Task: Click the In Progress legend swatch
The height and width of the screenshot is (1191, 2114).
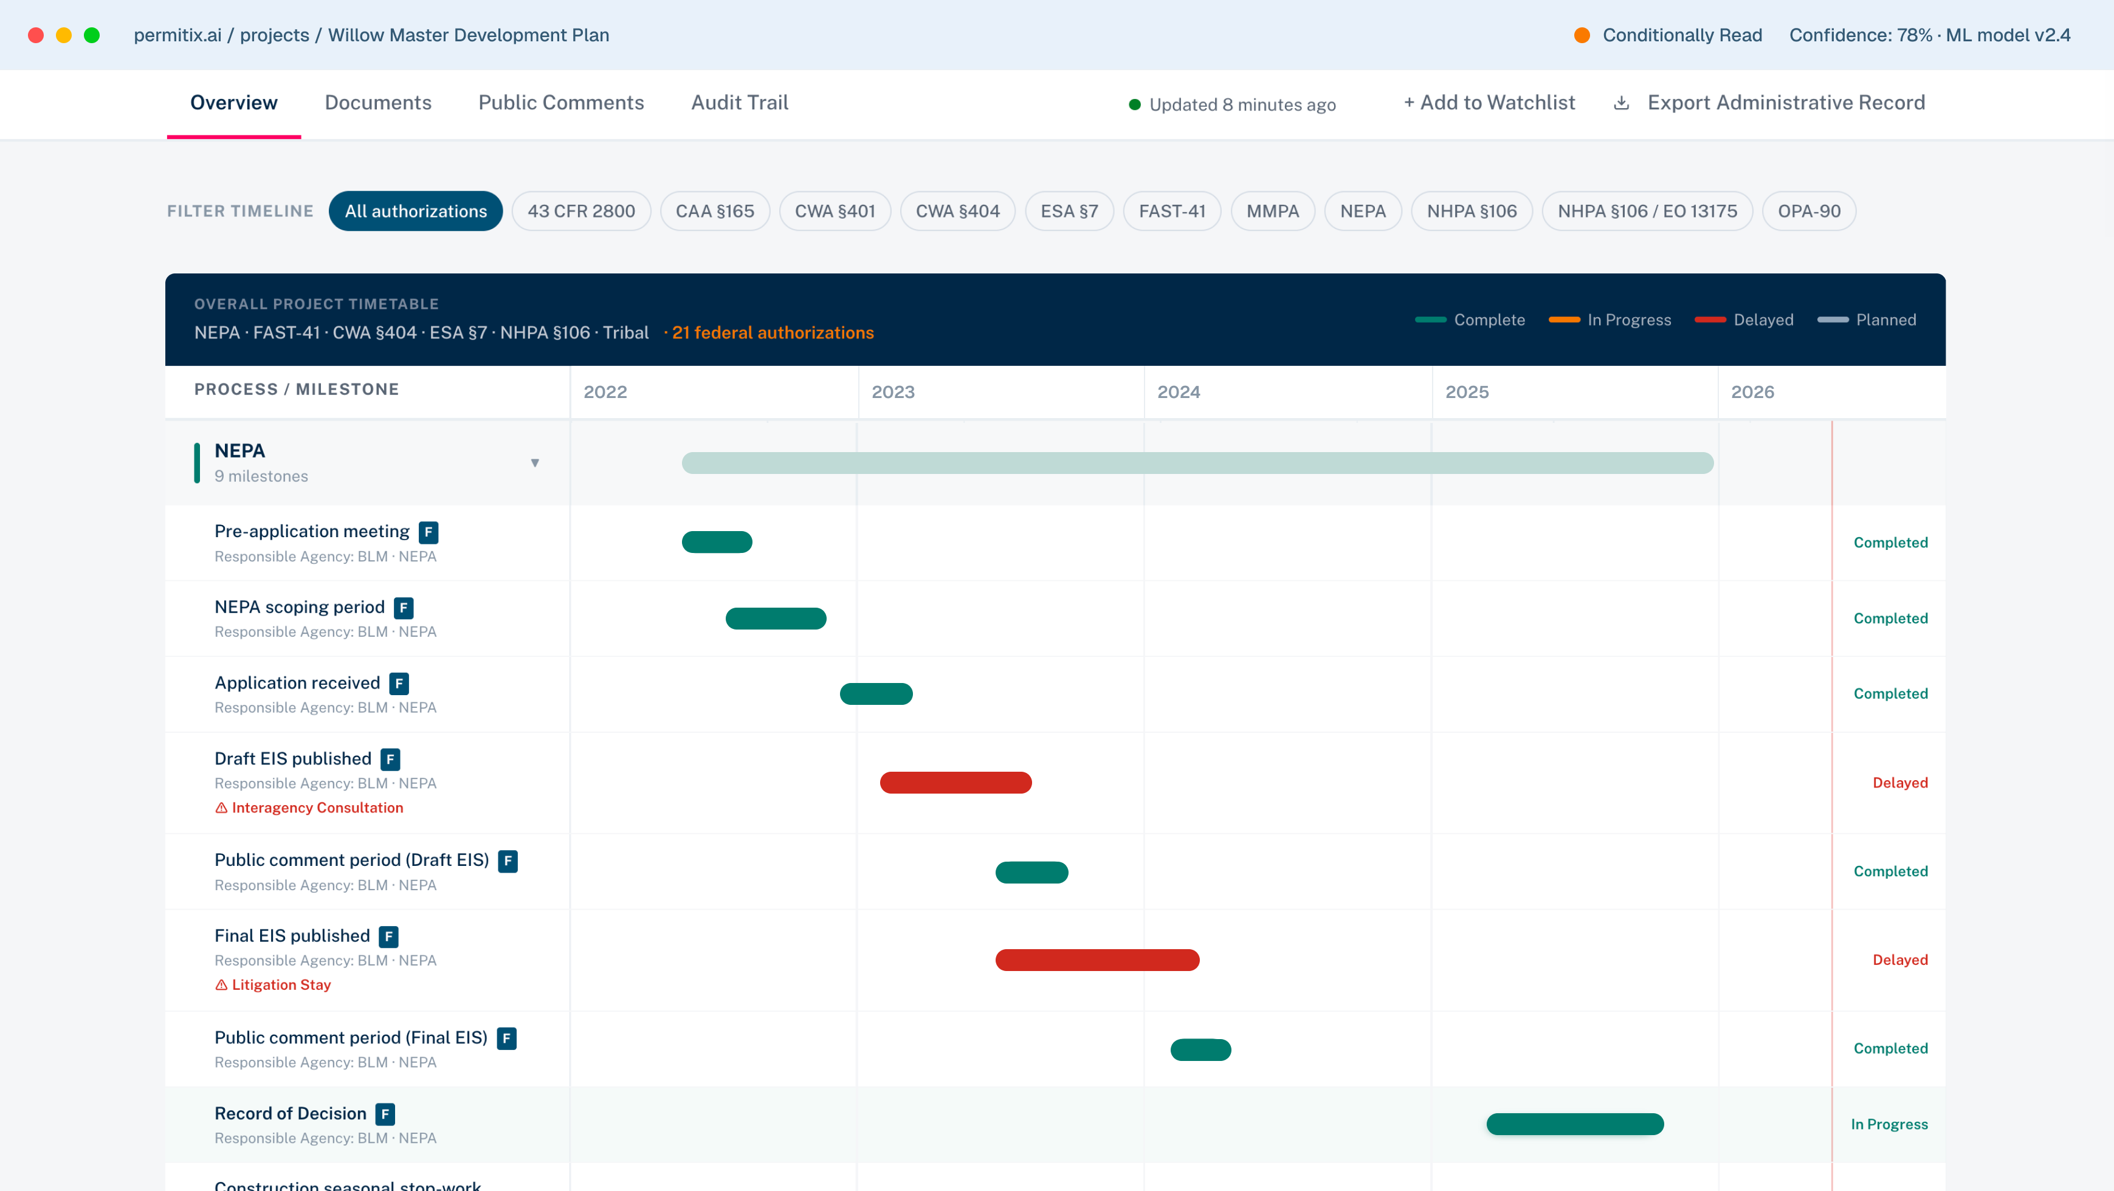Action: click(x=1564, y=320)
